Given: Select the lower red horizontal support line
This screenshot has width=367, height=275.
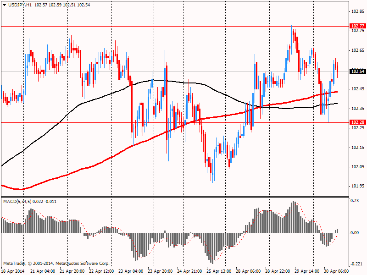Looking at the screenshot, I should pos(175,122).
